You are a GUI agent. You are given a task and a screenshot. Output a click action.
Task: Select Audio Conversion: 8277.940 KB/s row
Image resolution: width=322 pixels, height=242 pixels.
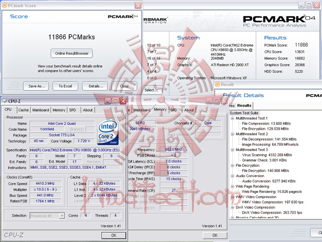pyautogui.click(x=269, y=181)
